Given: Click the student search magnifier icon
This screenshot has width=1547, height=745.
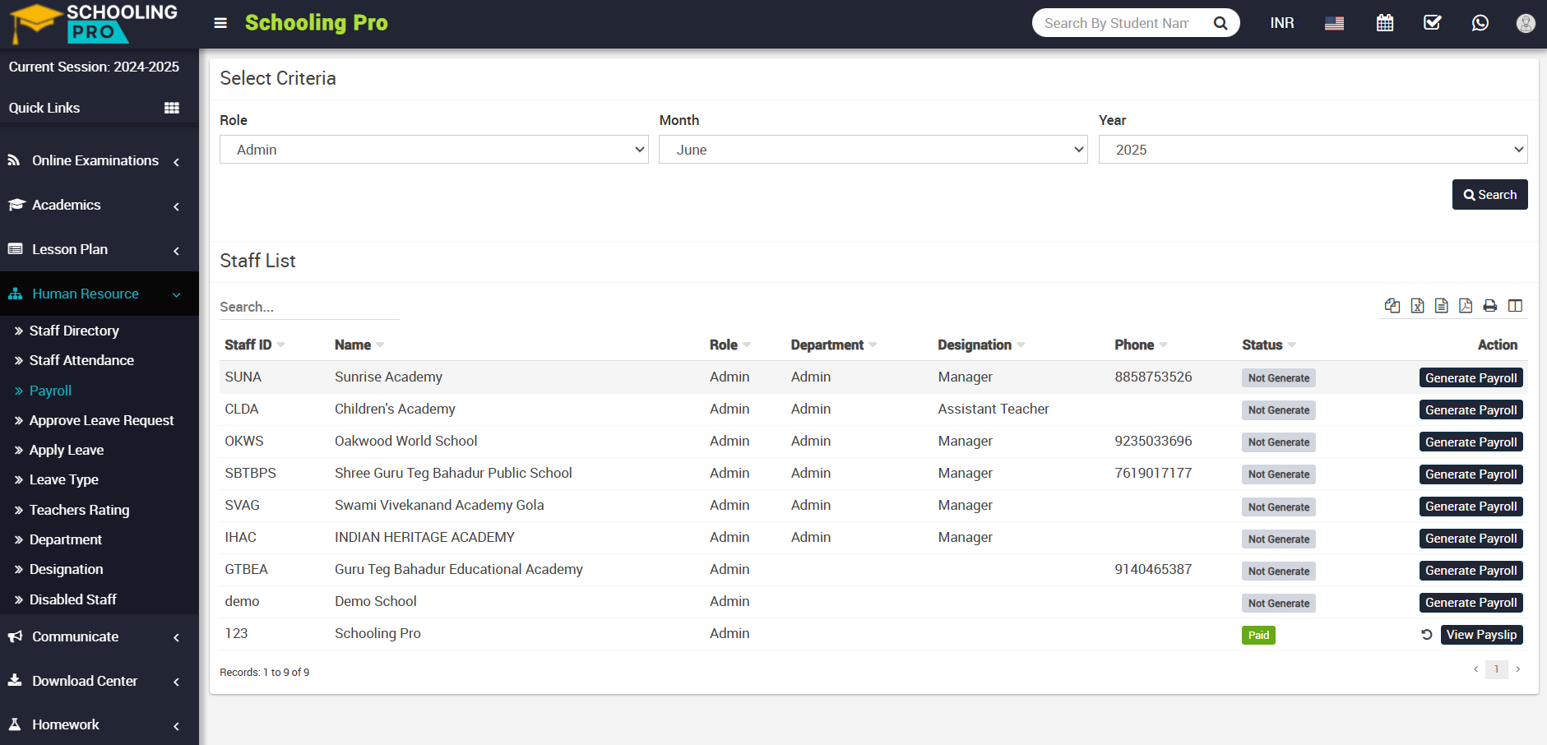Looking at the screenshot, I should pos(1220,23).
